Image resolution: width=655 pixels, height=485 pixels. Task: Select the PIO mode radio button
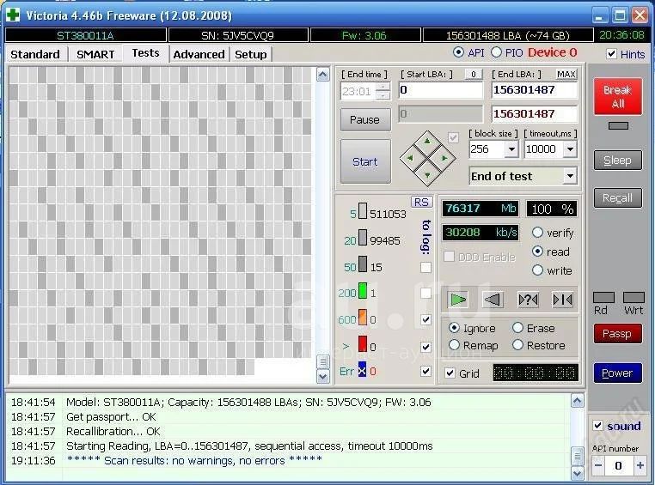[x=496, y=52]
